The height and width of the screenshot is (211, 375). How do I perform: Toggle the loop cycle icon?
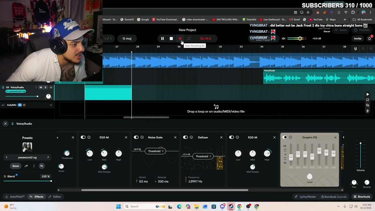[189, 38]
